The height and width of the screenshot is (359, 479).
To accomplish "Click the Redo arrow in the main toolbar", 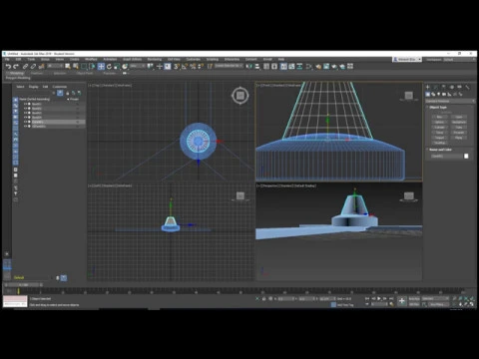I will (16, 67).
